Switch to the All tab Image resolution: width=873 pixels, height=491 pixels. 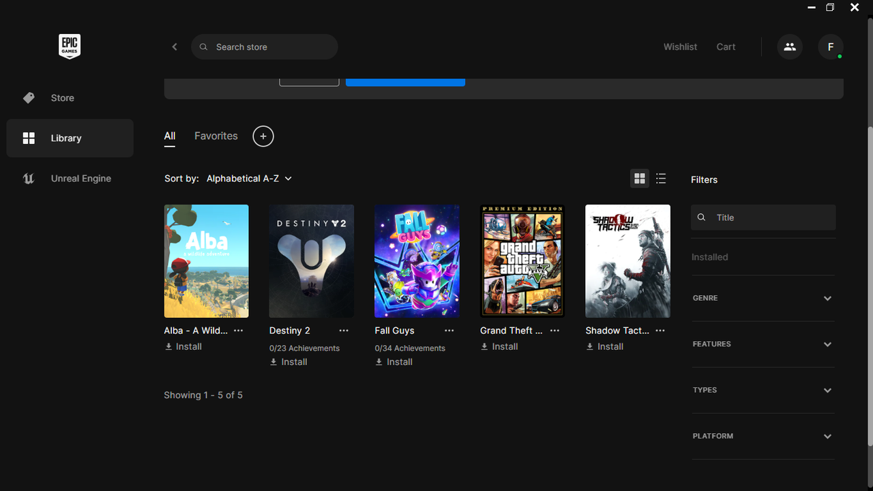point(170,136)
